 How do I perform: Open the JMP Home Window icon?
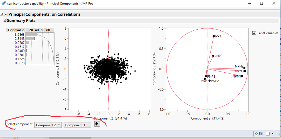tap(257, 134)
